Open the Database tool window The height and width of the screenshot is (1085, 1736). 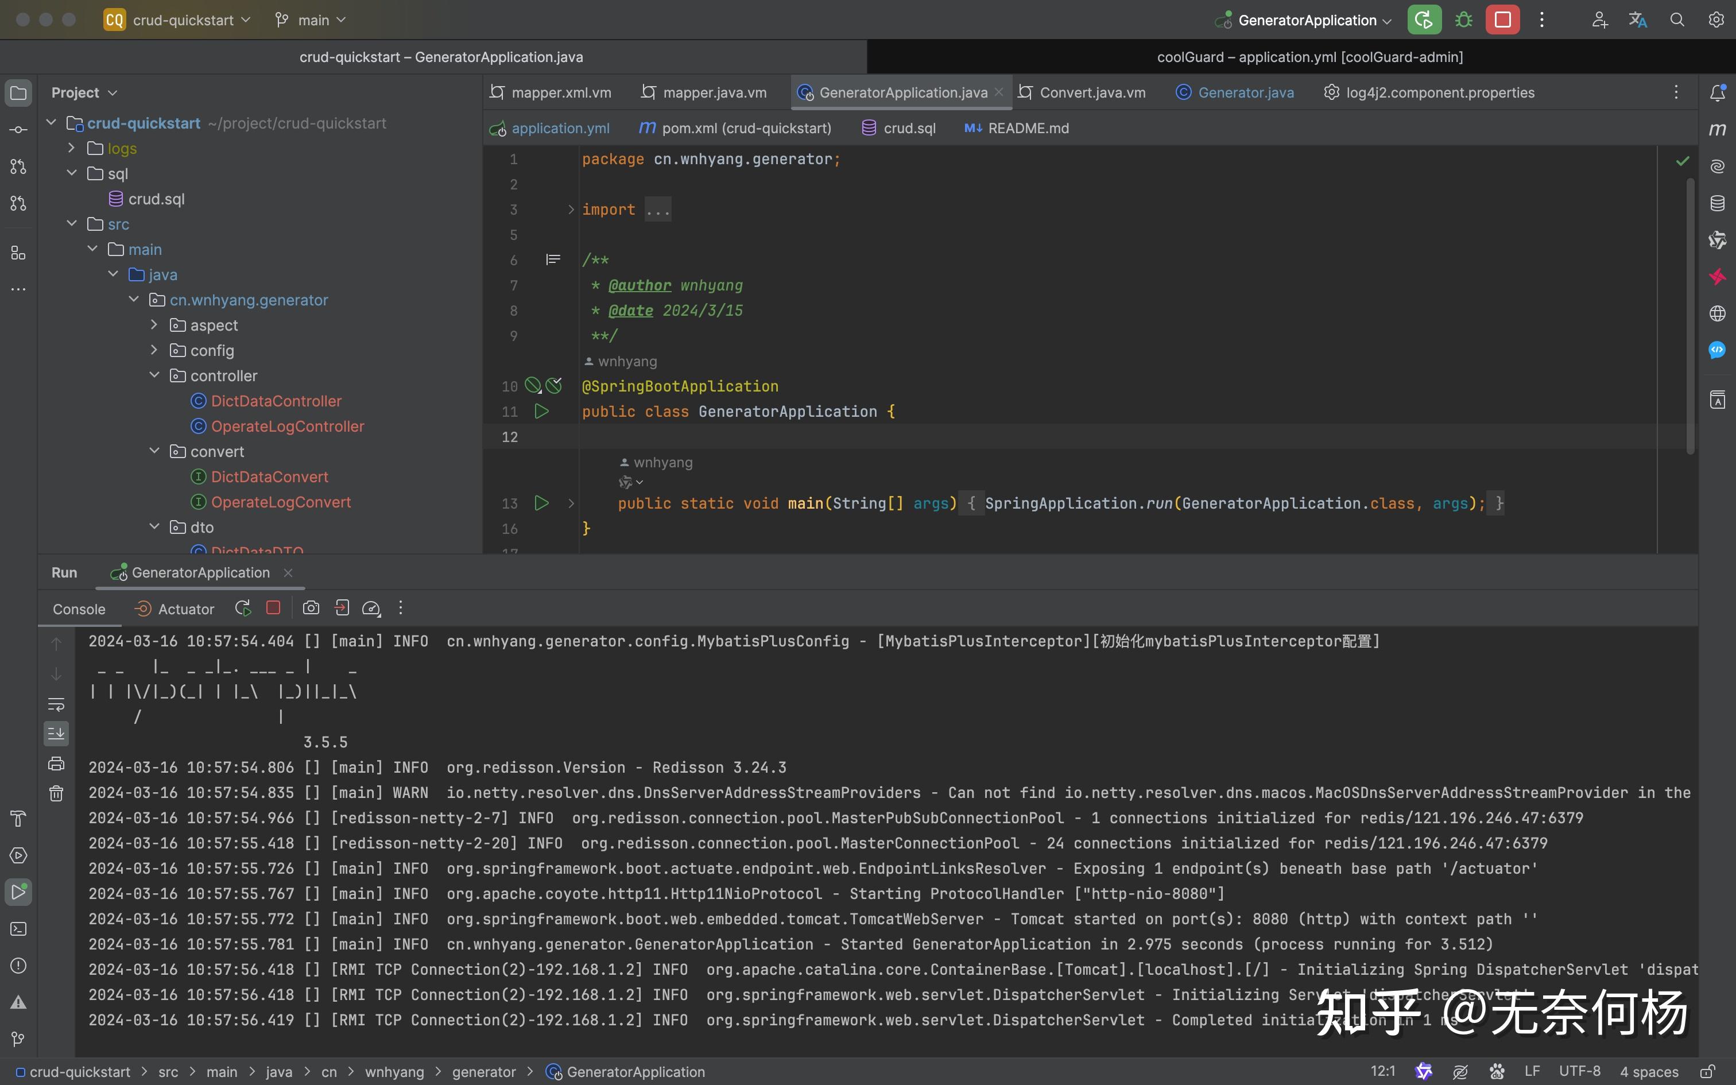pos(1718,203)
